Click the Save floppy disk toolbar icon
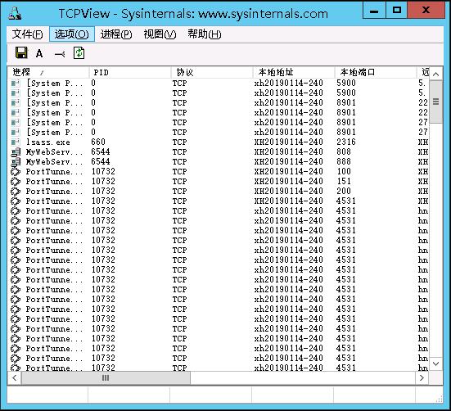The image size is (451, 411). (x=21, y=53)
